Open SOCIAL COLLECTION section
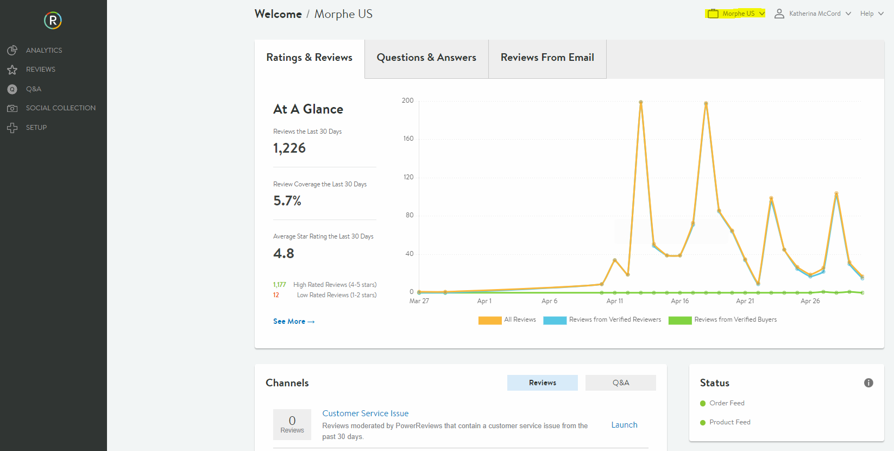 (61, 108)
